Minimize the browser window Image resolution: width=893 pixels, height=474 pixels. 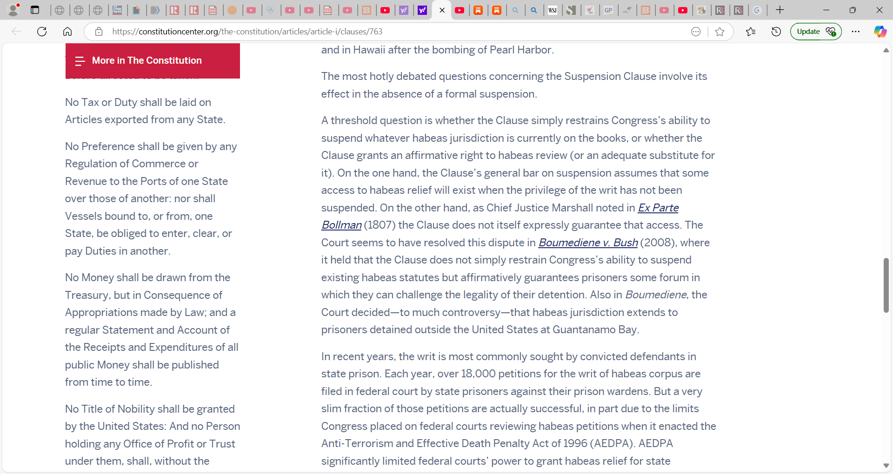[826, 10]
